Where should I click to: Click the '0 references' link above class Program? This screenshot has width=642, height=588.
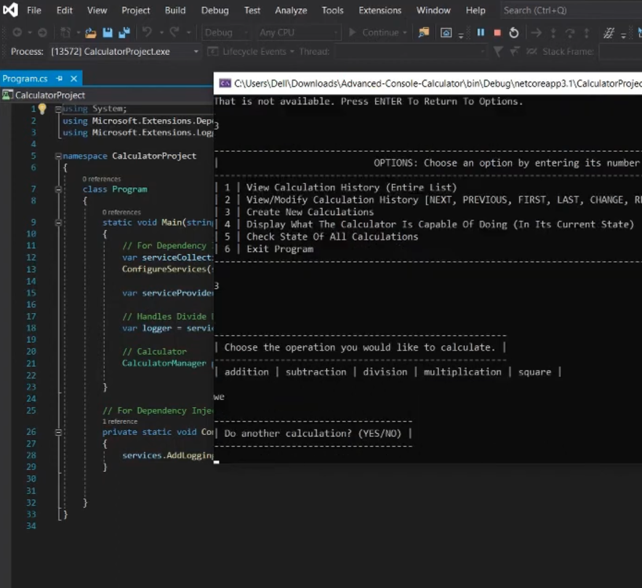click(x=102, y=179)
